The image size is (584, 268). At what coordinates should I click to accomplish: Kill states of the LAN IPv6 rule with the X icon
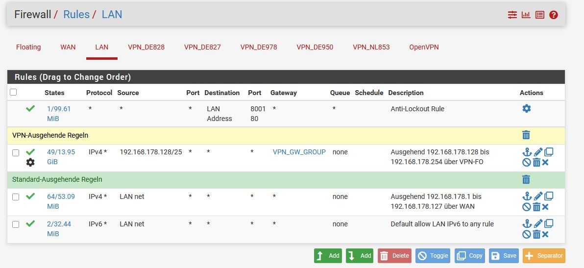click(545, 234)
